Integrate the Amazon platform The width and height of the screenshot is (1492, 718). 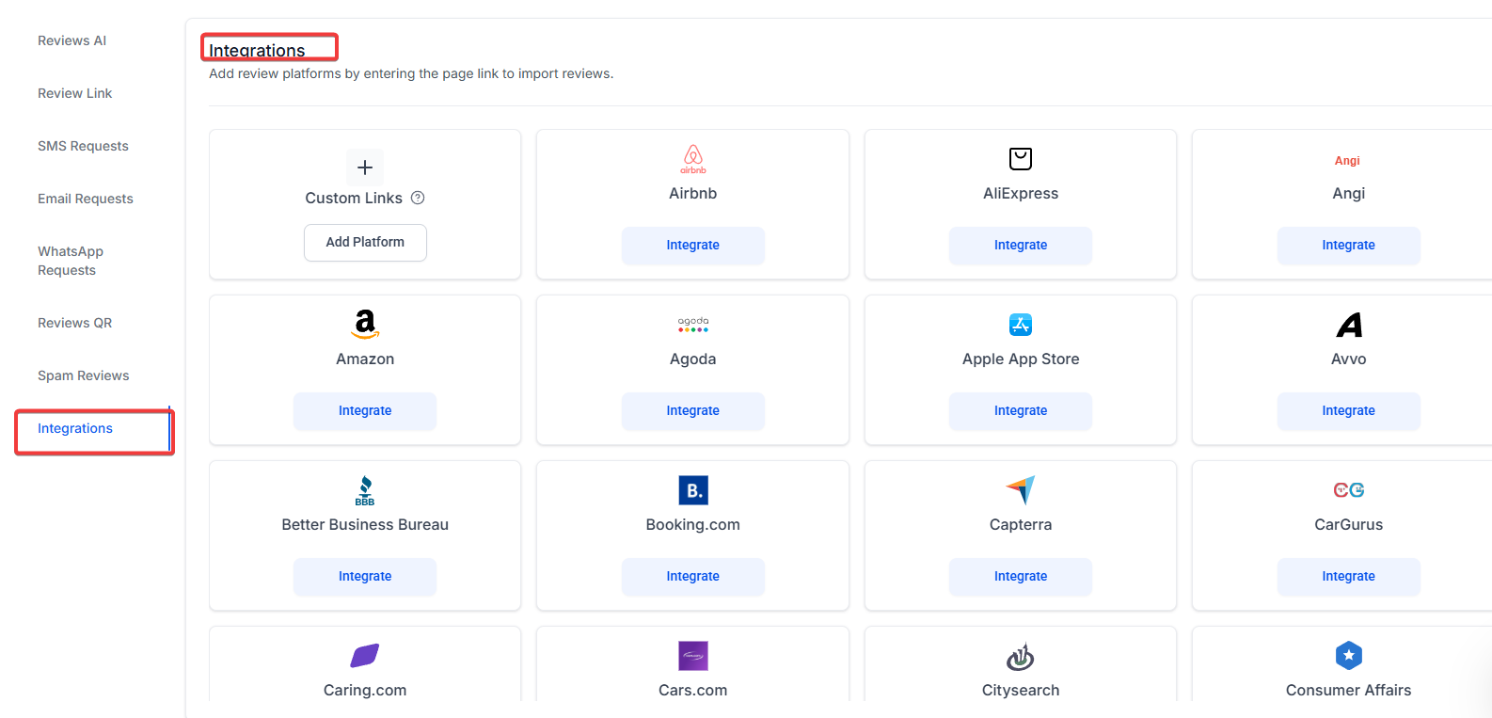pyautogui.click(x=365, y=411)
